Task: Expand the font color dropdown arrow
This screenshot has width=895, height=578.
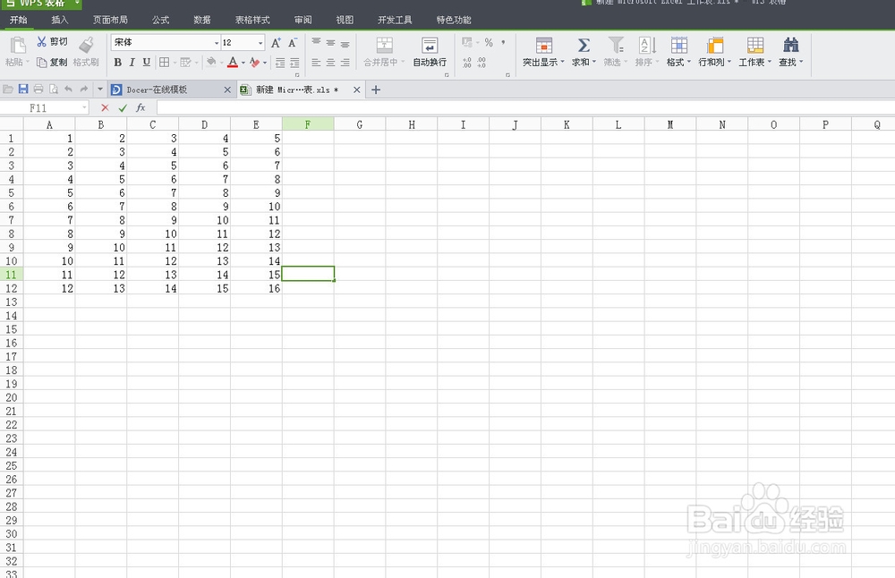Action: [243, 63]
